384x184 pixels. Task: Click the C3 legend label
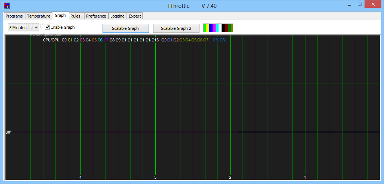coord(82,40)
